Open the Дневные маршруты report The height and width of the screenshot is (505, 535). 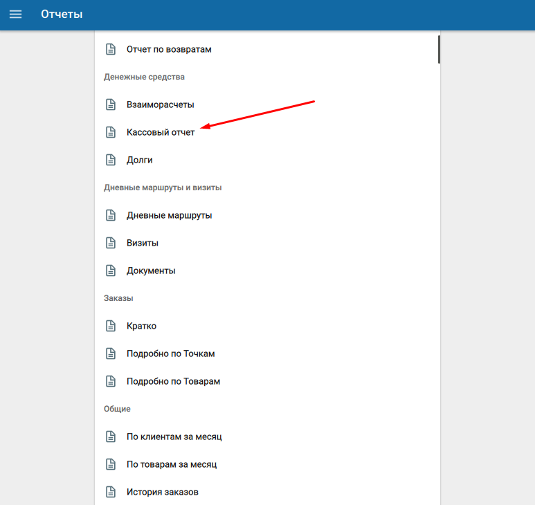(267, 215)
